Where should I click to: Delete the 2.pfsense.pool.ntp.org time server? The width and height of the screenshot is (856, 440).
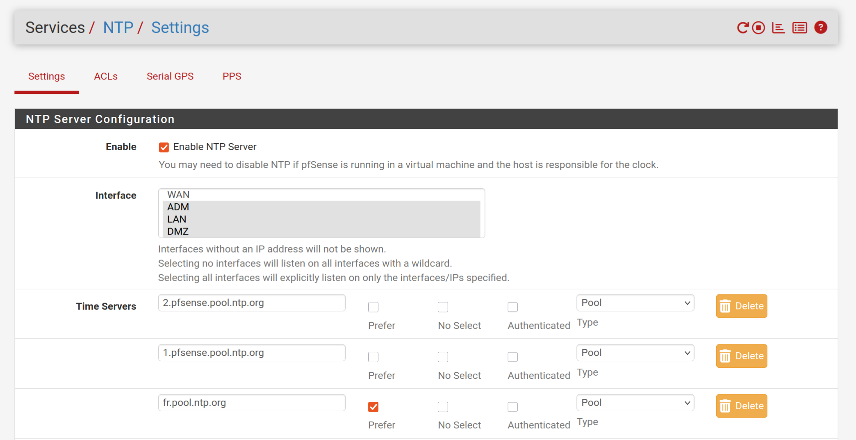tap(742, 306)
